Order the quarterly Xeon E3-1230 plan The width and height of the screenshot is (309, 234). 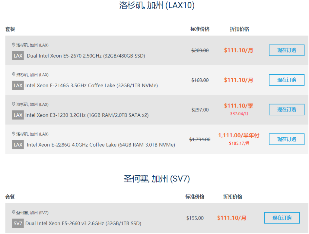click(286, 110)
